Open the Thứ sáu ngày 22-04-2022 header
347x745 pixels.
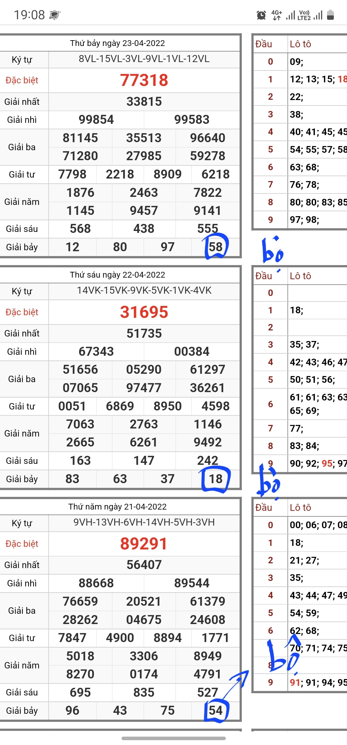click(x=117, y=275)
